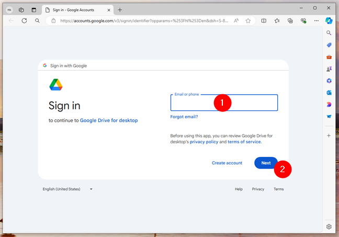Screen dimensions: 339x237
Task: Open the sidebar Microsoft 365 icon
Action: coord(329,81)
